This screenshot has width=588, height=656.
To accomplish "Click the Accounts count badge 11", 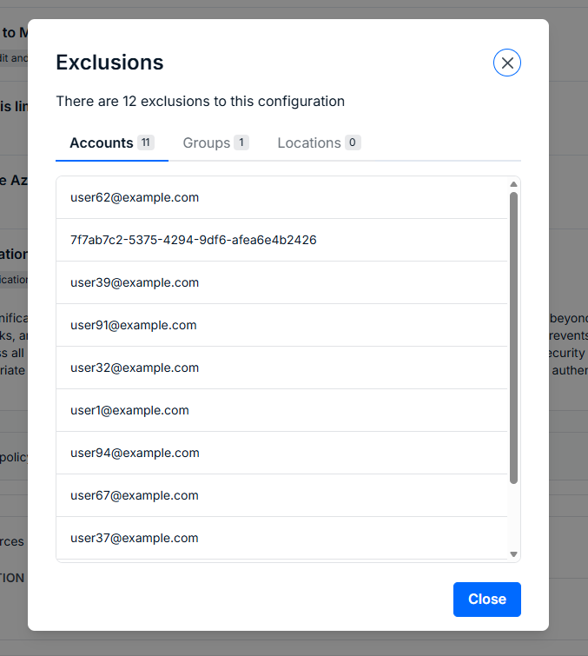I will [x=146, y=142].
